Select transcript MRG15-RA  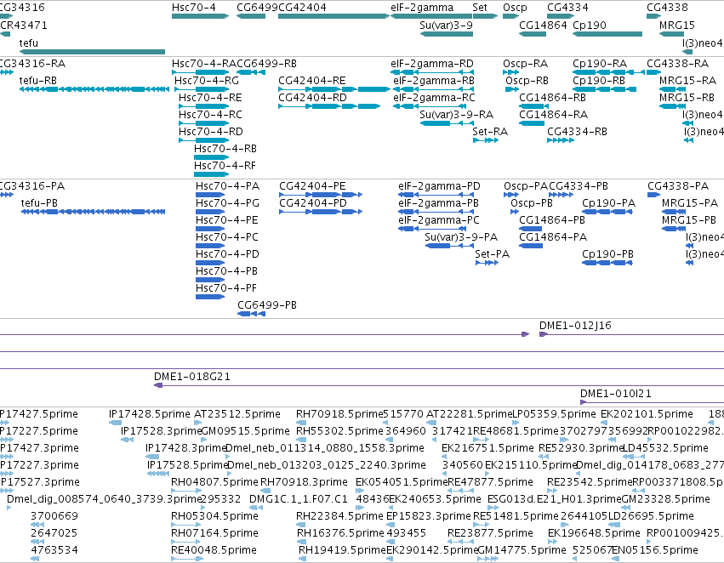pos(671,89)
